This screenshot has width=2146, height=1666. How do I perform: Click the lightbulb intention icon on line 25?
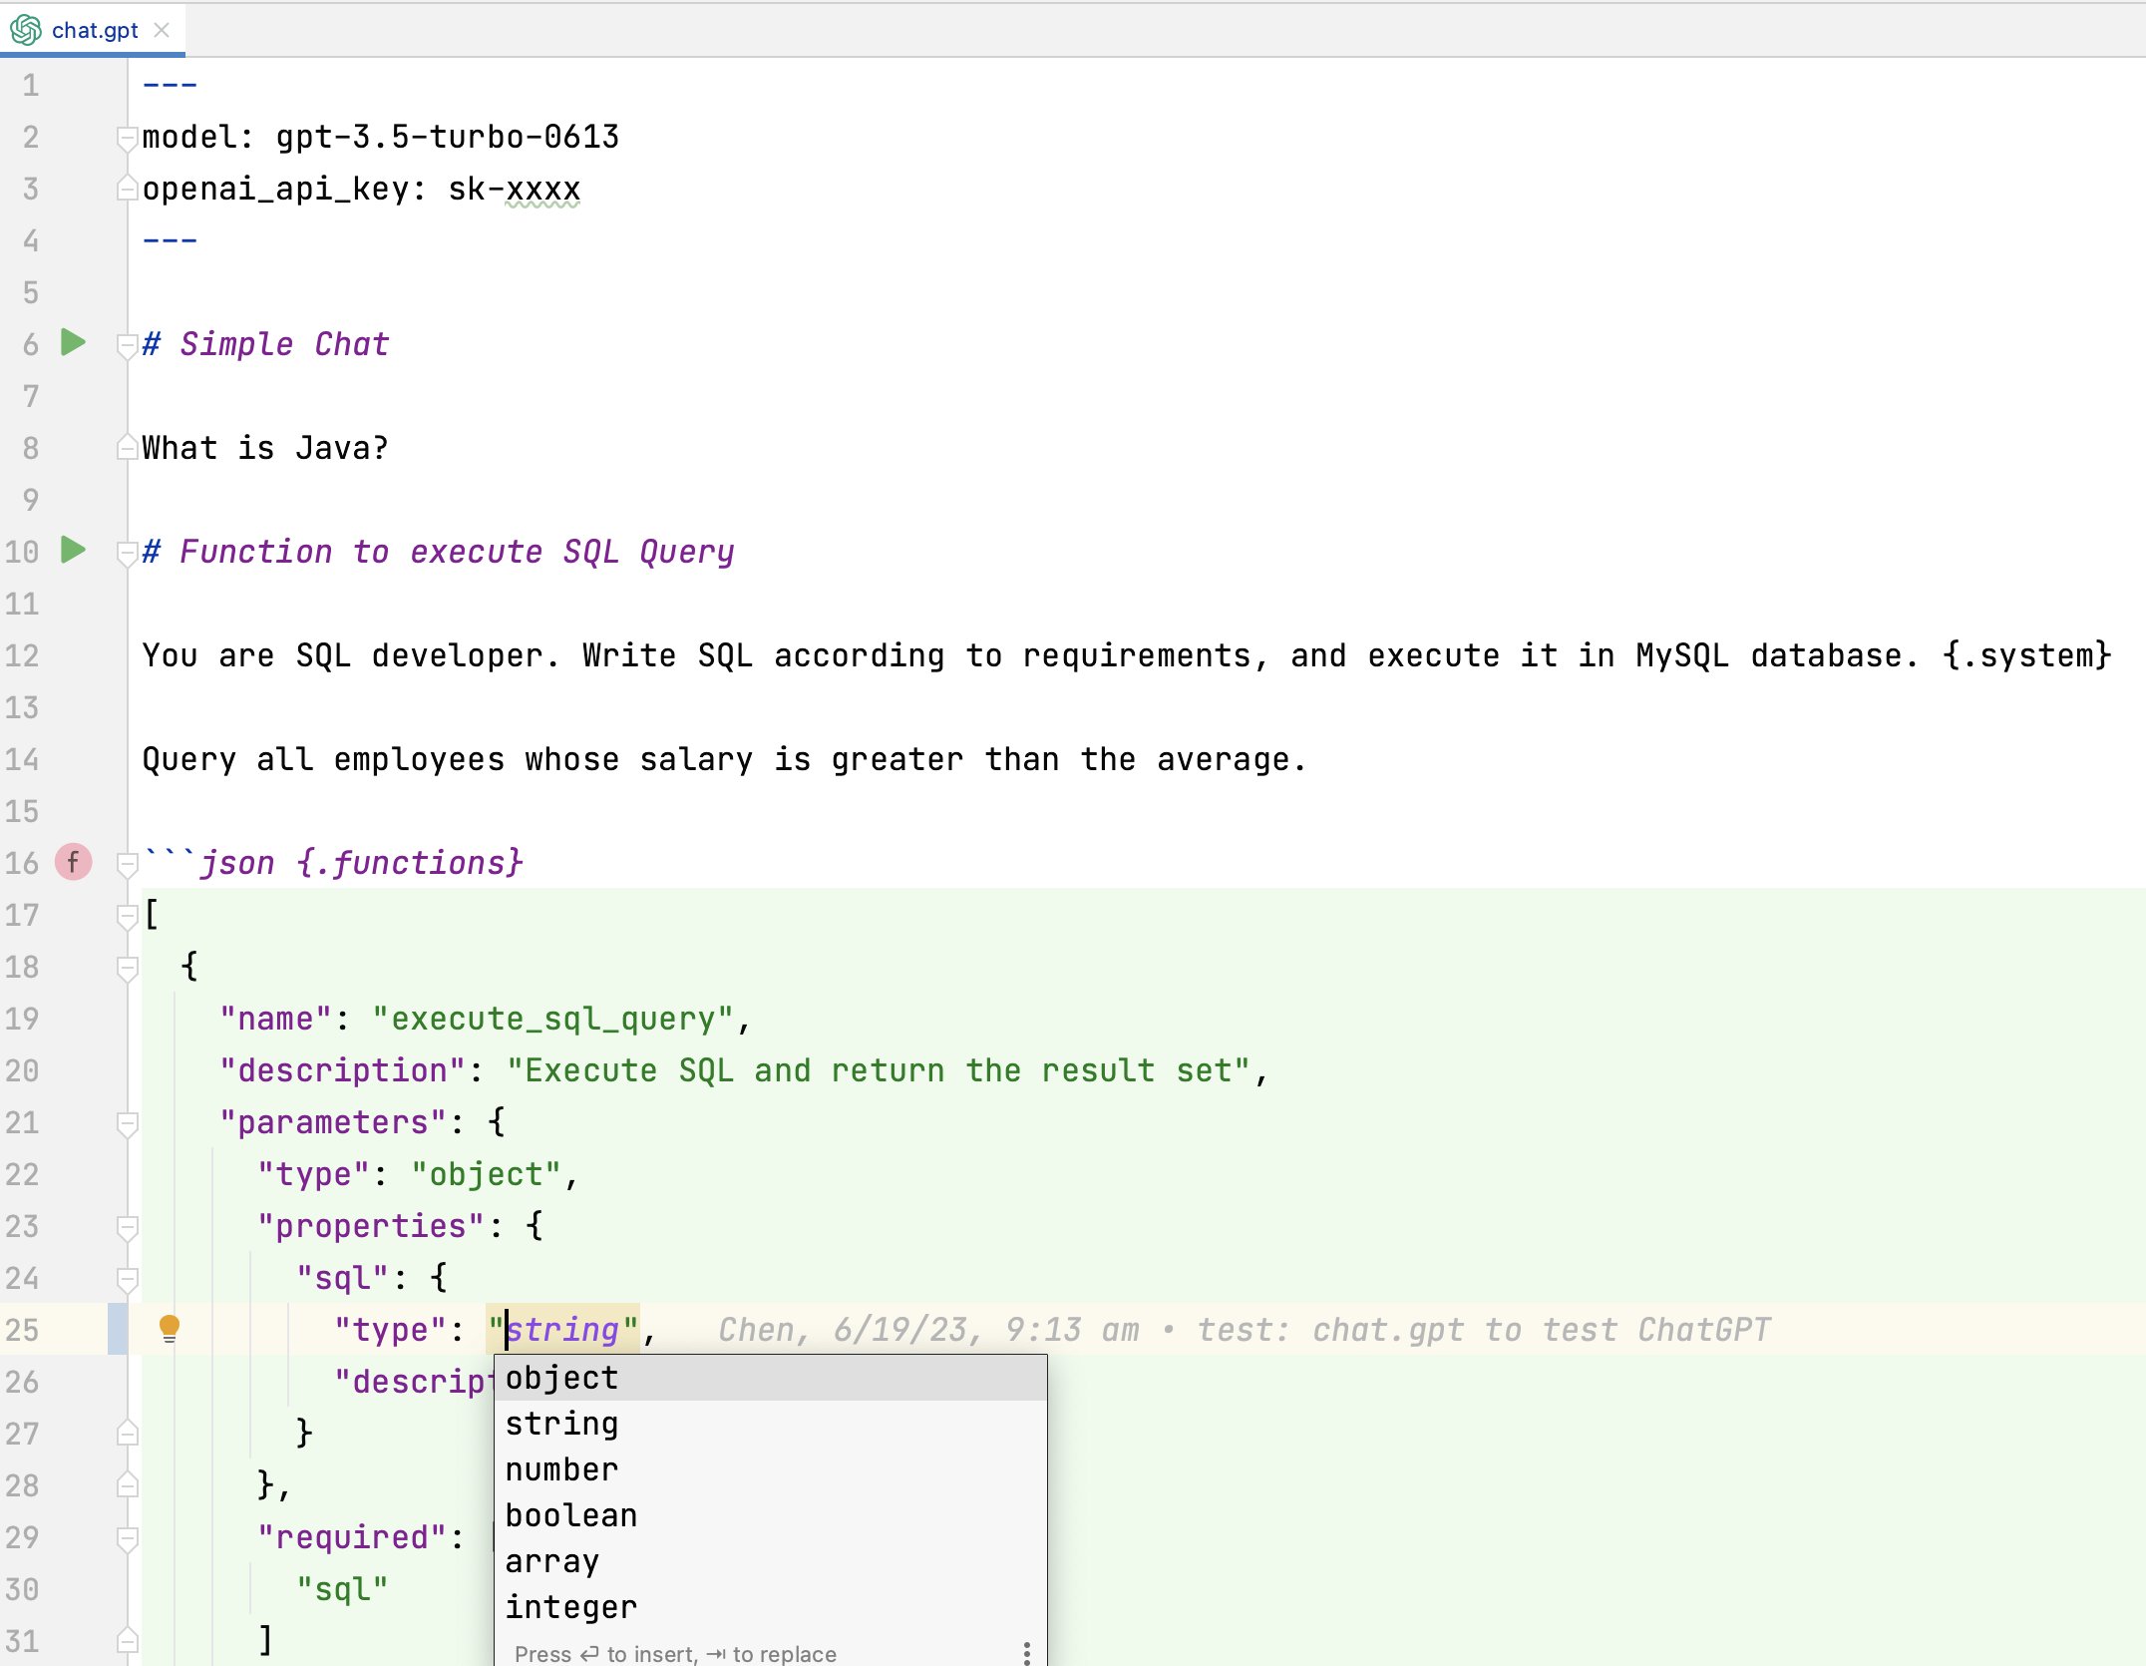pos(170,1330)
